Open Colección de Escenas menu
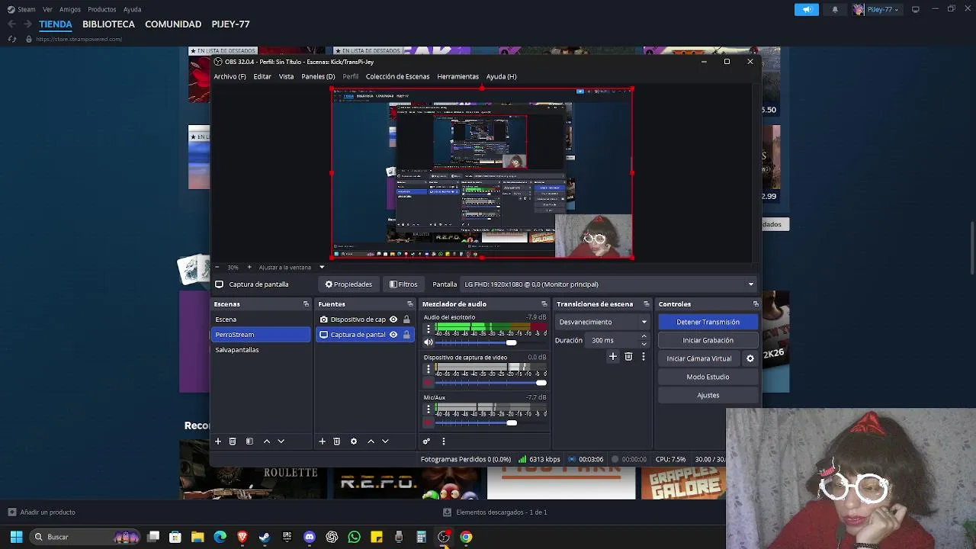This screenshot has width=976, height=549. point(397,76)
